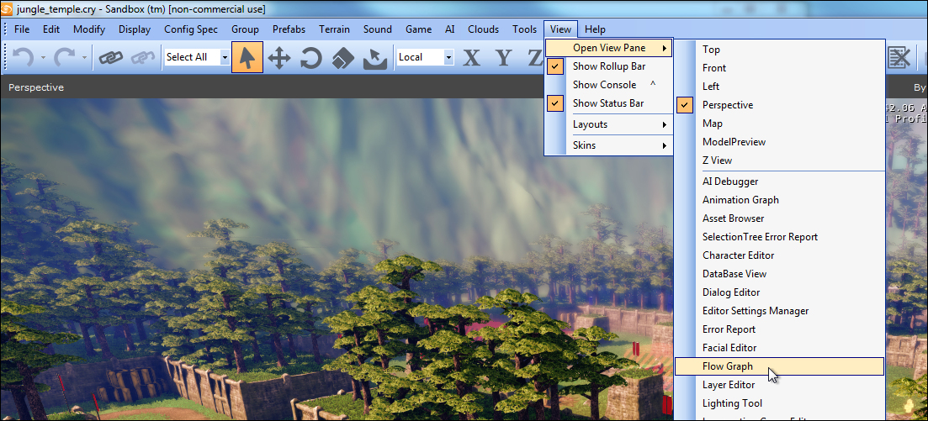Open the Help menu

pos(595,29)
